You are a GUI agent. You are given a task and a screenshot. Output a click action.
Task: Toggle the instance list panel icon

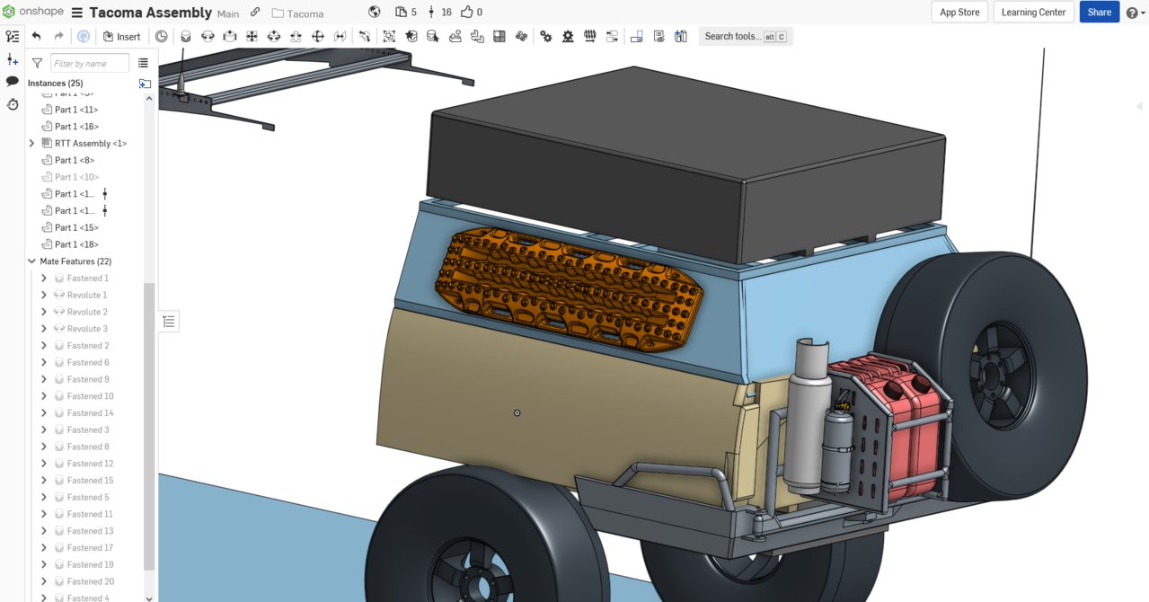coord(13,36)
